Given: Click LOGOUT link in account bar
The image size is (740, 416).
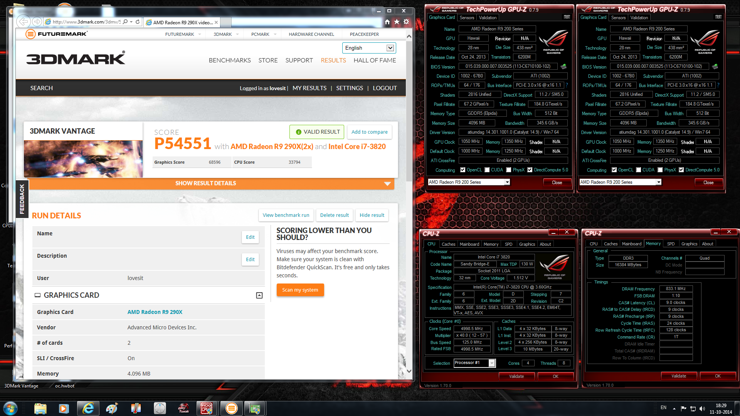Looking at the screenshot, I should pyautogui.click(x=385, y=88).
